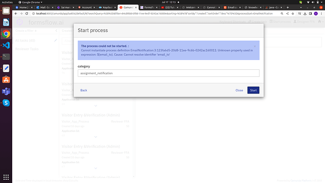The height and width of the screenshot is (183, 325).
Task: Click Close link in Start process dialog
Action: coord(239,90)
